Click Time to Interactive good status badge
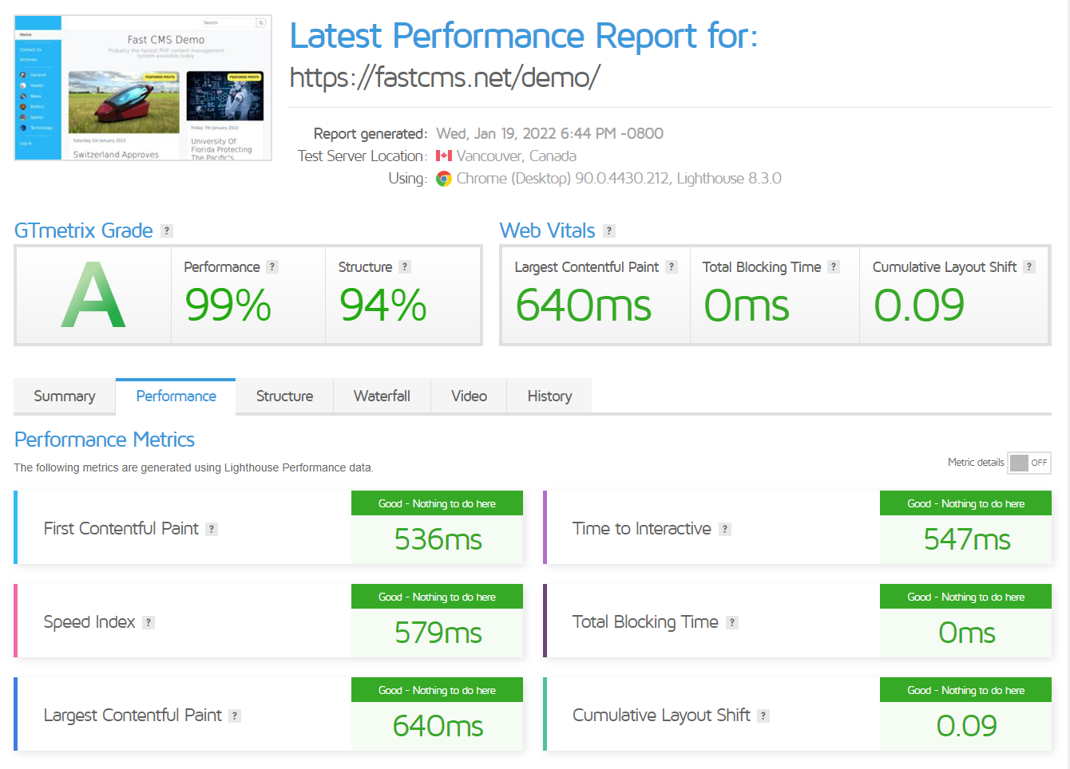The width and height of the screenshot is (1070, 769). tap(965, 503)
